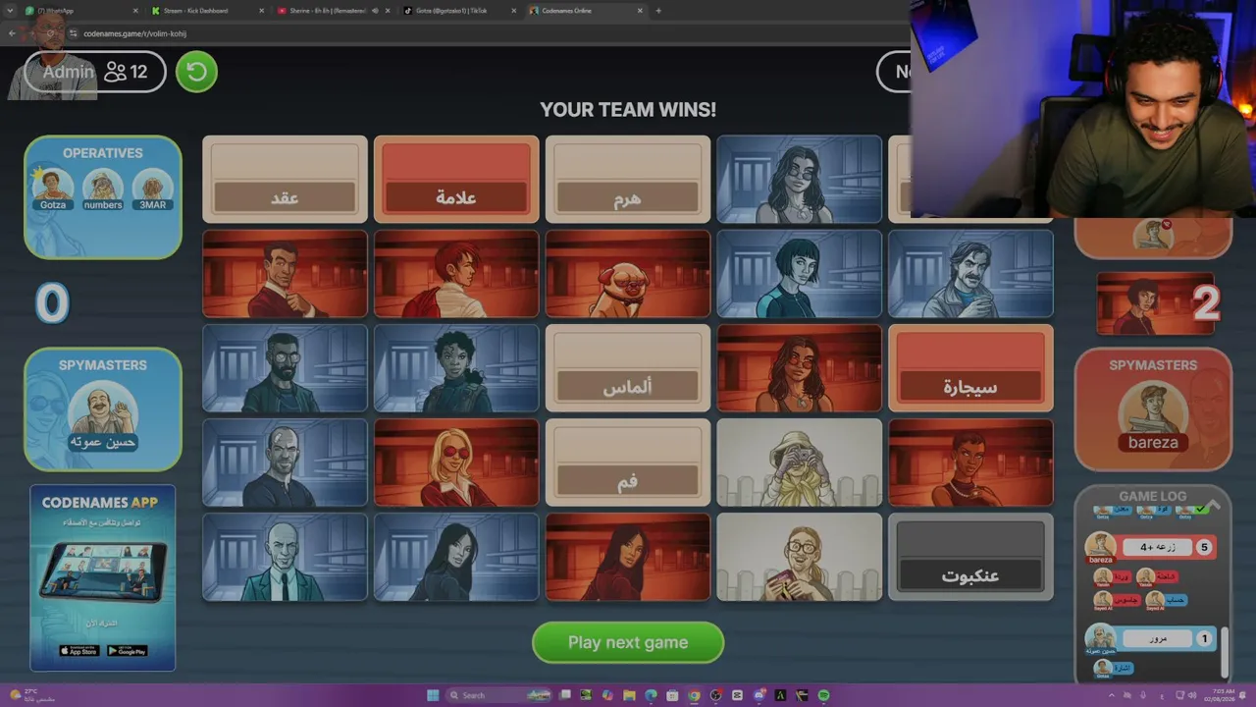This screenshot has height=707, width=1256.
Task: Click the bystander holding a camera
Action: point(799,462)
